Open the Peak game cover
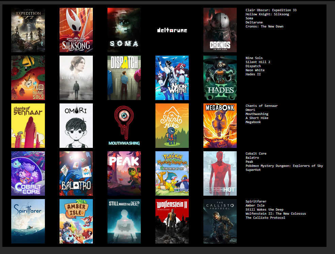Image resolution: width=335 pixels, height=254 pixels. tap(124, 174)
